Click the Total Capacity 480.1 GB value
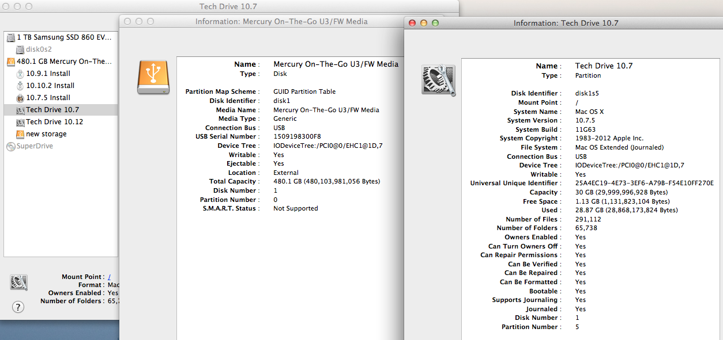The height and width of the screenshot is (340, 723). [327, 182]
